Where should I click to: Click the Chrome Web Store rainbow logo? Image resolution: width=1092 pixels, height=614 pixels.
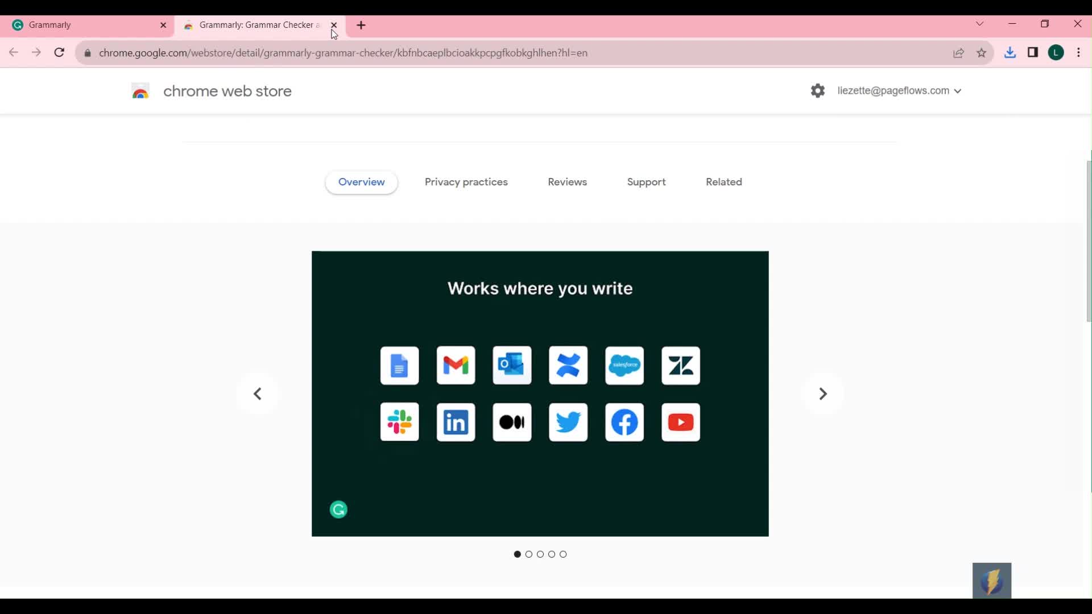click(x=140, y=91)
